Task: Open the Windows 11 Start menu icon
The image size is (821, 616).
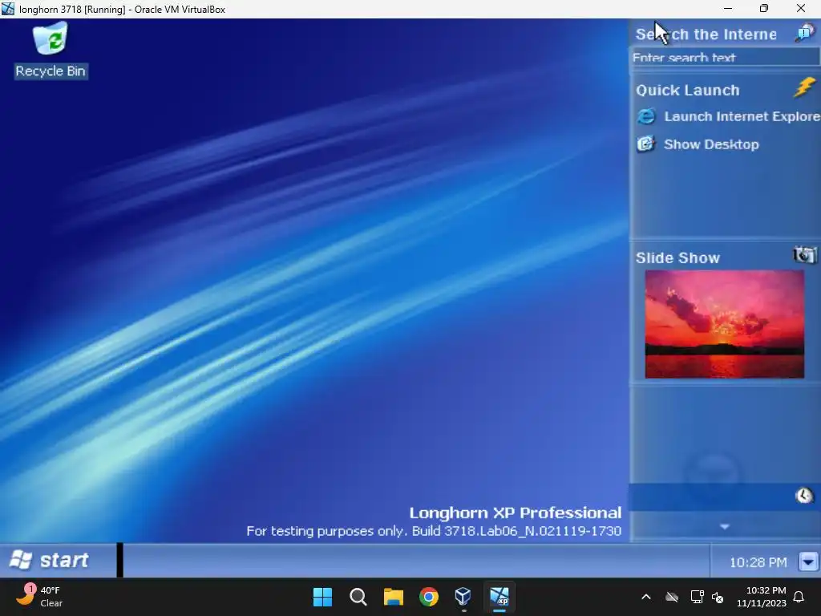Action: pos(322,597)
